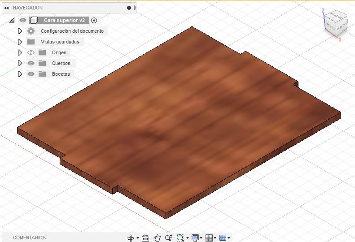Select Configuración del documento row
355x242 pixels.
point(67,31)
